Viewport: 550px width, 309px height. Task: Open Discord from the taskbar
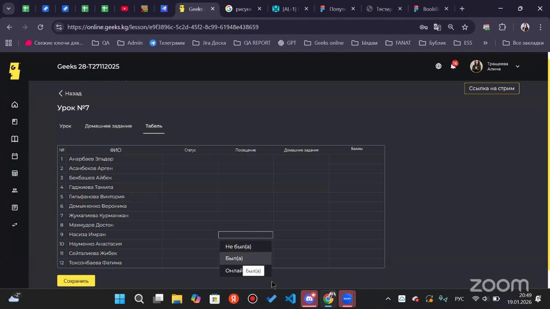309,299
